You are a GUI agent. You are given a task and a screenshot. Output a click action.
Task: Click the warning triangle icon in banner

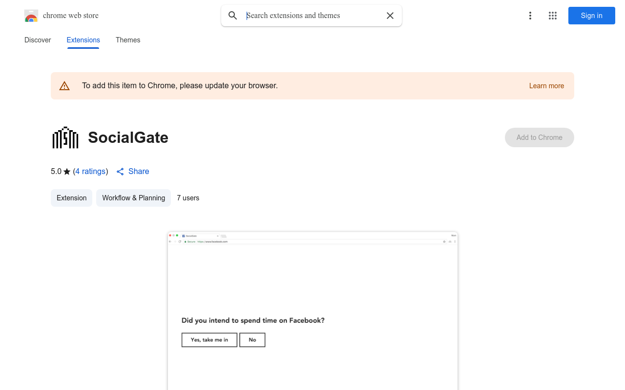64,86
